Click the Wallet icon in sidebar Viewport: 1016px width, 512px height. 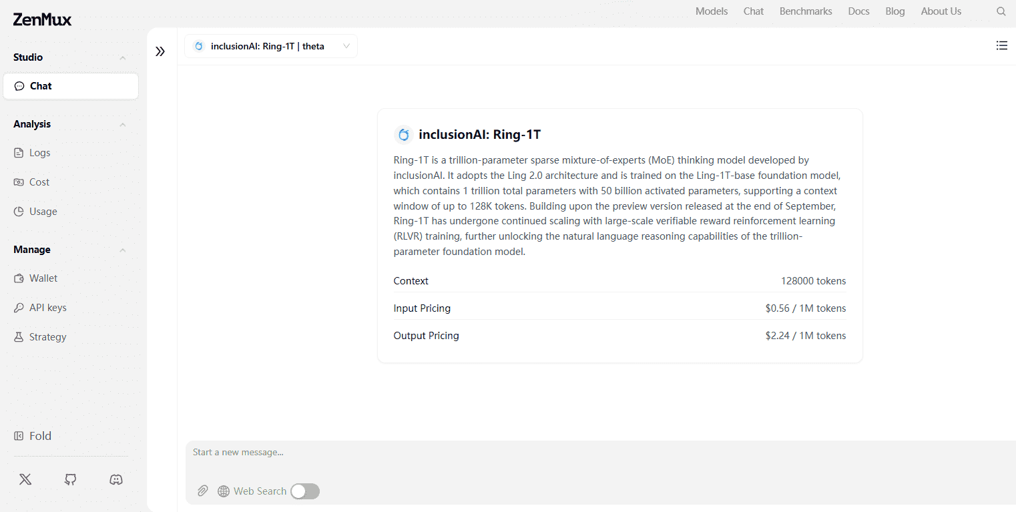point(19,278)
